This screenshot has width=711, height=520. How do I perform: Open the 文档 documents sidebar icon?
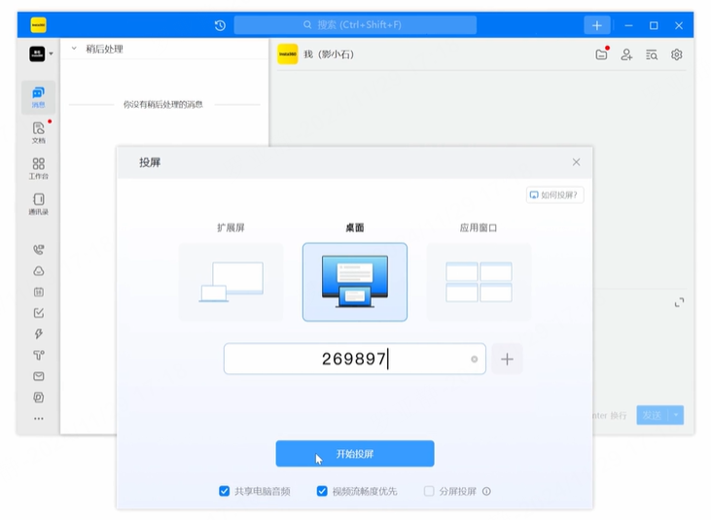click(38, 132)
